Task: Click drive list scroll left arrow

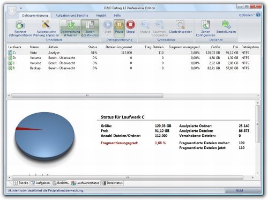Action: 9,95
